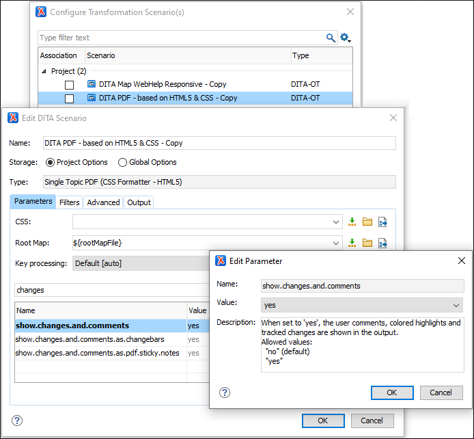Screen dimensions: 474x439
Task: Select the Project Options radio button
Action: coord(50,163)
